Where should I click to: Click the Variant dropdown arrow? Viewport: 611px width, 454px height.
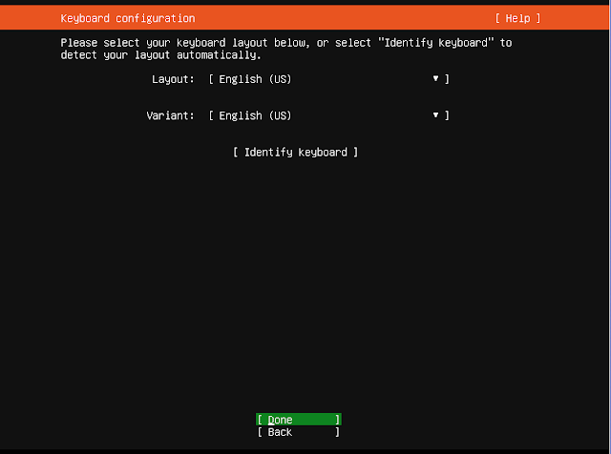[435, 115]
